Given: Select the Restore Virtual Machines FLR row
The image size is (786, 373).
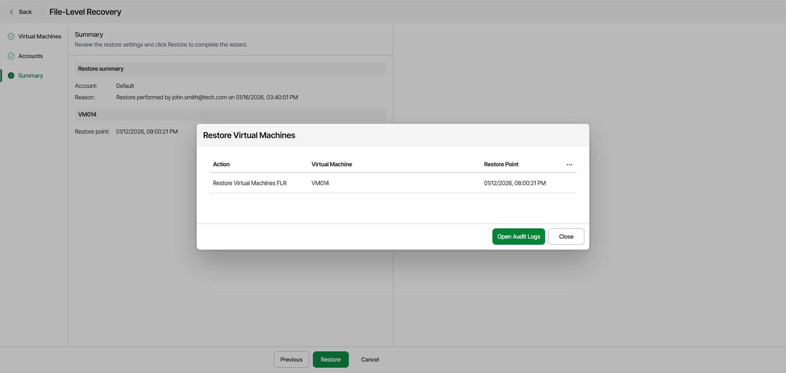Looking at the screenshot, I should (x=249, y=183).
